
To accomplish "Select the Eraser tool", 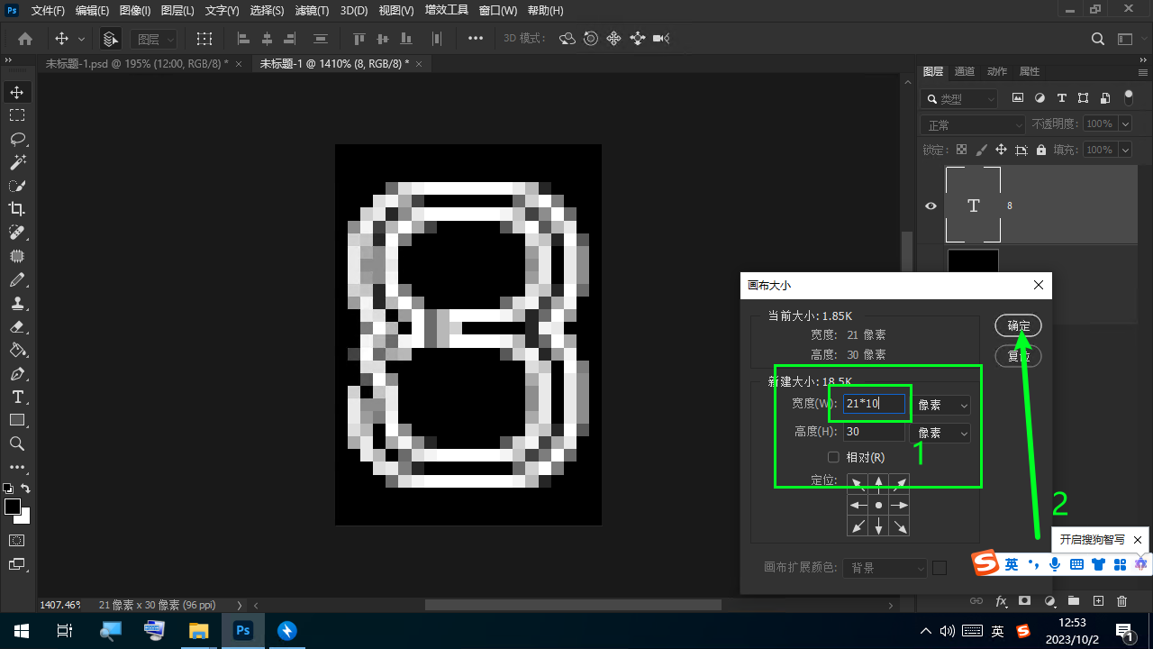I will (x=17, y=326).
